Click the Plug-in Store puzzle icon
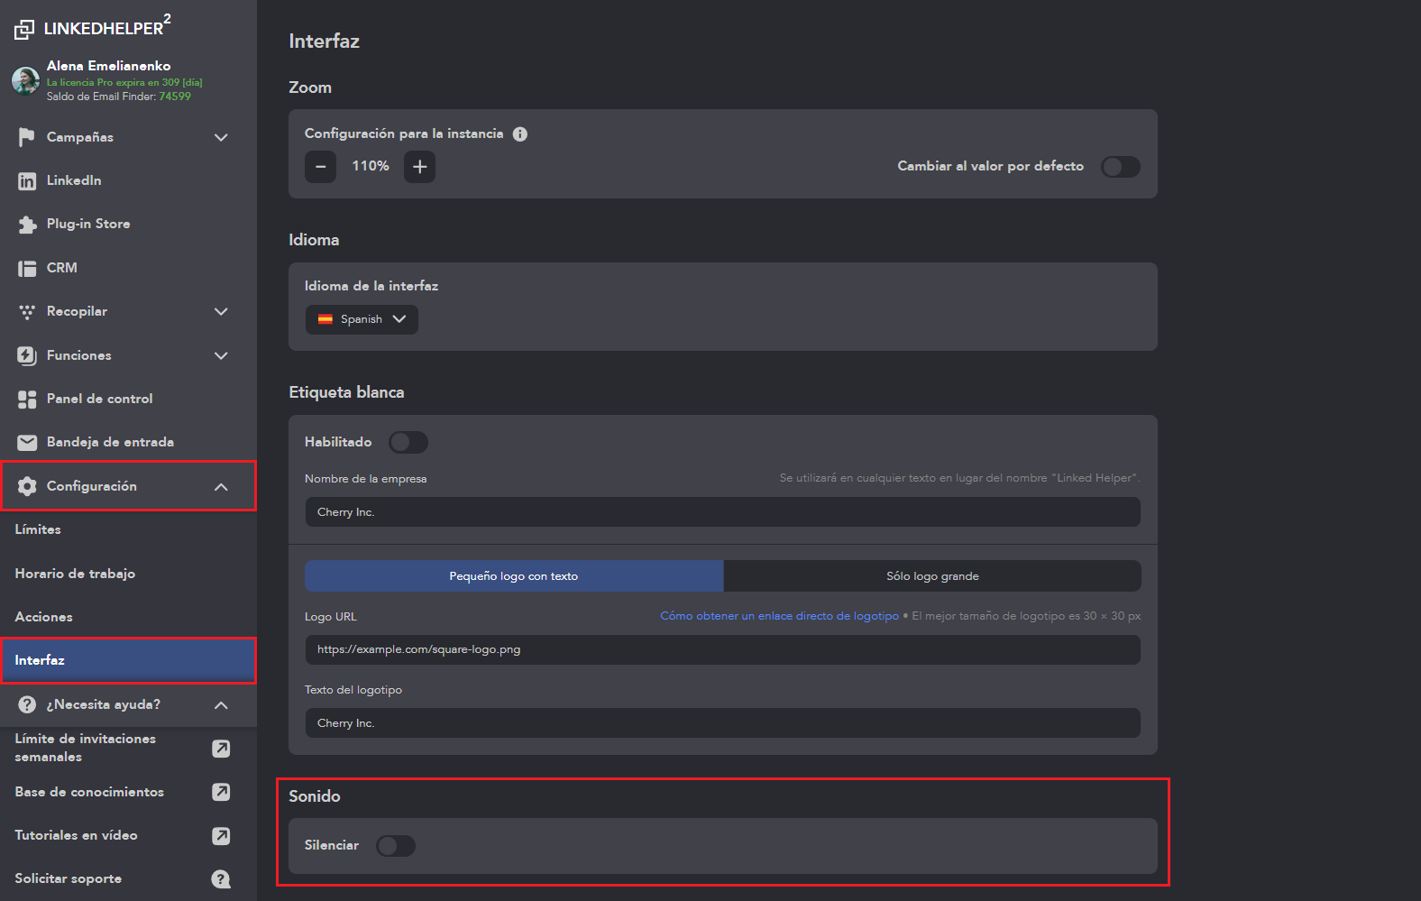This screenshot has width=1421, height=901. click(27, 225)
